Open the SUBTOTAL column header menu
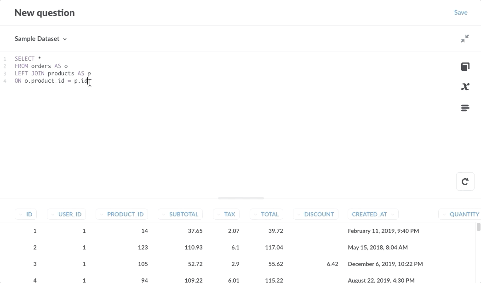The image size is (481, 283). [180, 215]
